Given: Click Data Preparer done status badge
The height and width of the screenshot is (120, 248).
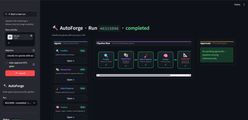Looking at the screenshot, I should point(82,88).
